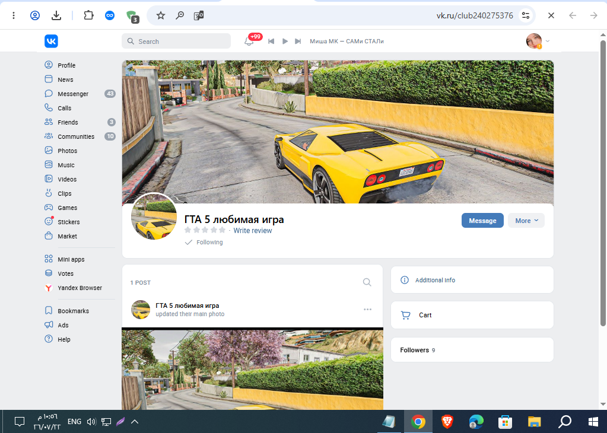Click the Chrome menu three-dots icon

click(x=14, y=15)
